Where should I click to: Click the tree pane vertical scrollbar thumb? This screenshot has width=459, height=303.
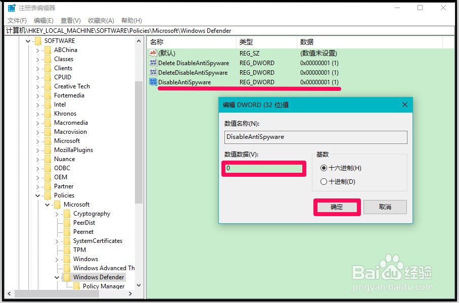139,142
